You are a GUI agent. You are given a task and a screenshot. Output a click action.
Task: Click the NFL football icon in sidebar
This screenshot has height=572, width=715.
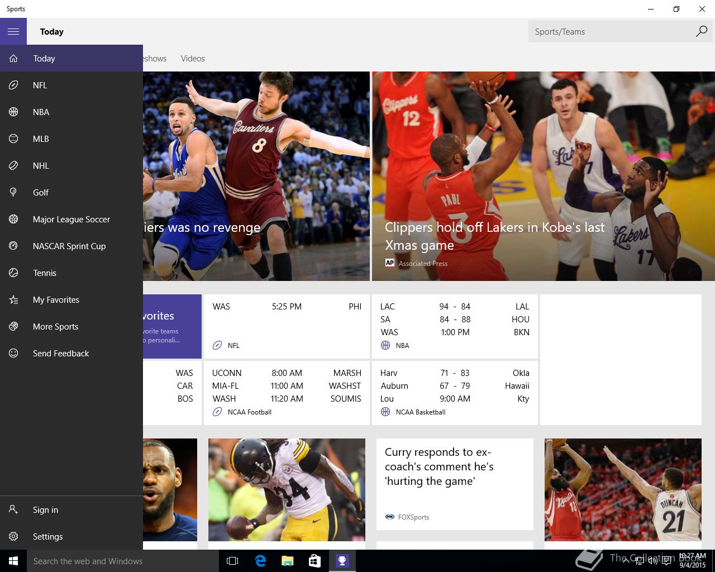pos(13,85)
